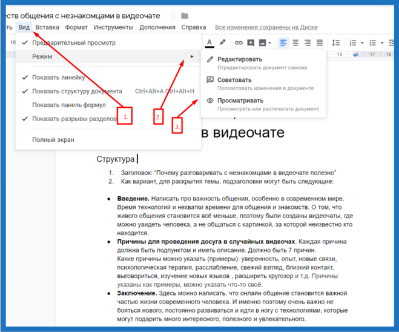Open the numbered list dropdown arrow

pyautogui.click(x=363, y=42)
